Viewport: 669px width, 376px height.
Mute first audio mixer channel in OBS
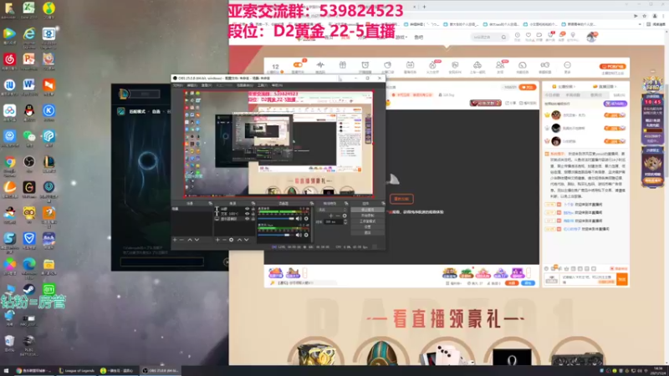(x=299, y=219)
